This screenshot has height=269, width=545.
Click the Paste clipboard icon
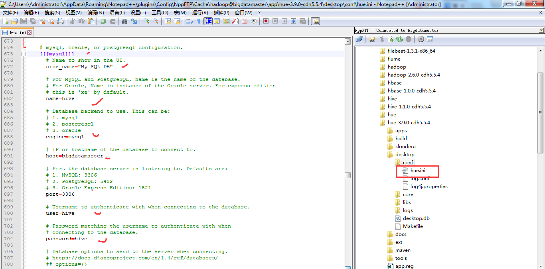point(91,21)
